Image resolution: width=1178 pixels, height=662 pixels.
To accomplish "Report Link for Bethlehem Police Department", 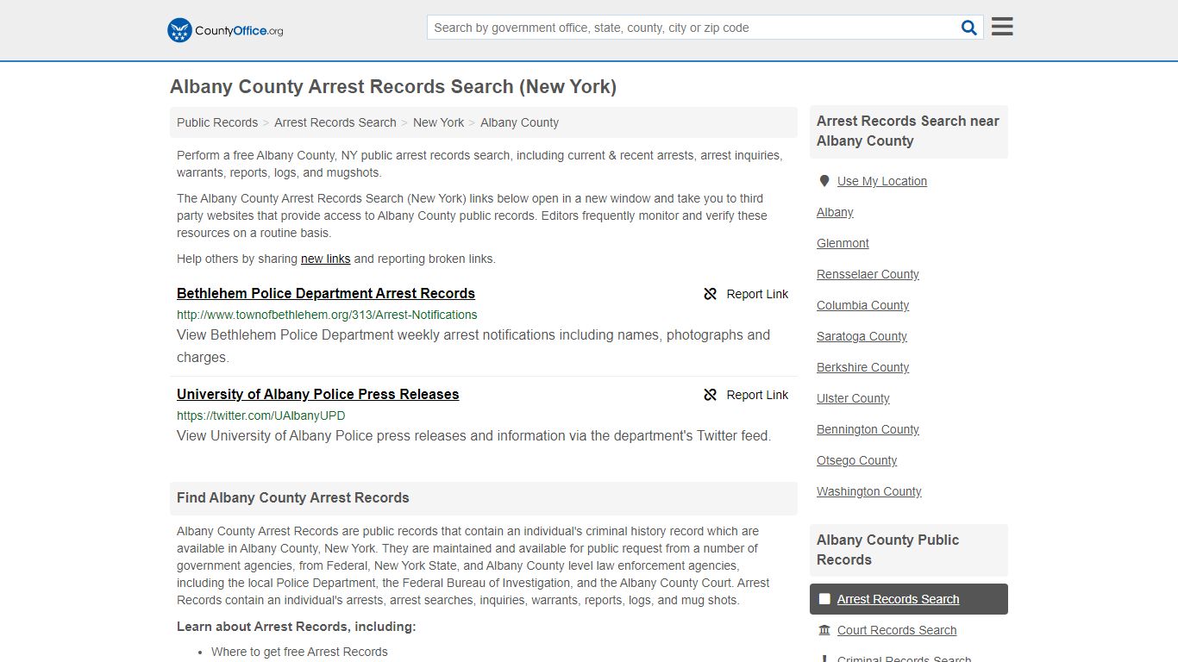I will [x=746, y=294].
